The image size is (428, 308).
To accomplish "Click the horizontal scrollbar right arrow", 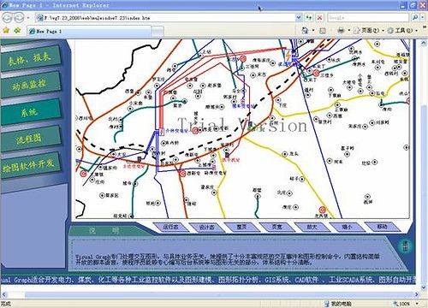I will point(416,294).
